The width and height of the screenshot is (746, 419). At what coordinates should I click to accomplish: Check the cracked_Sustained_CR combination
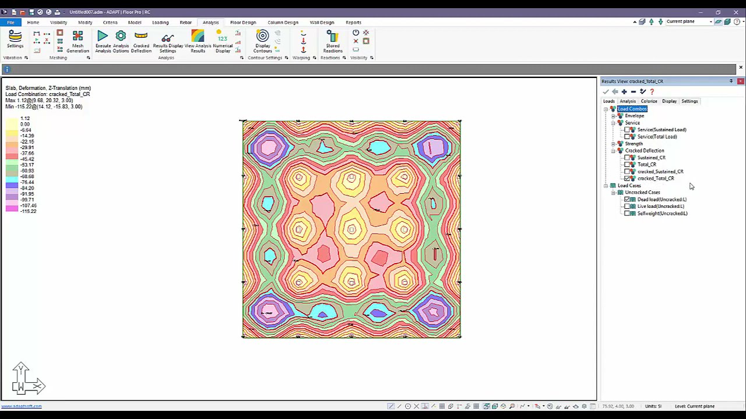(x=627, y=172)
